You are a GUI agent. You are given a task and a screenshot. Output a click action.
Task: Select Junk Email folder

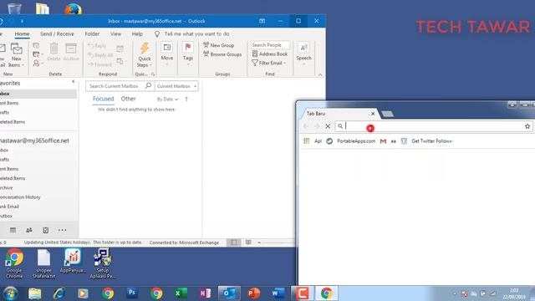click(10, 207)
